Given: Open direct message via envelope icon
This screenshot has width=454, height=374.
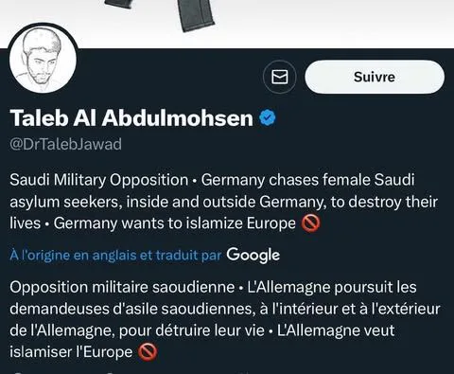Looking at the screenshot, I should click(x=280, y=77).
